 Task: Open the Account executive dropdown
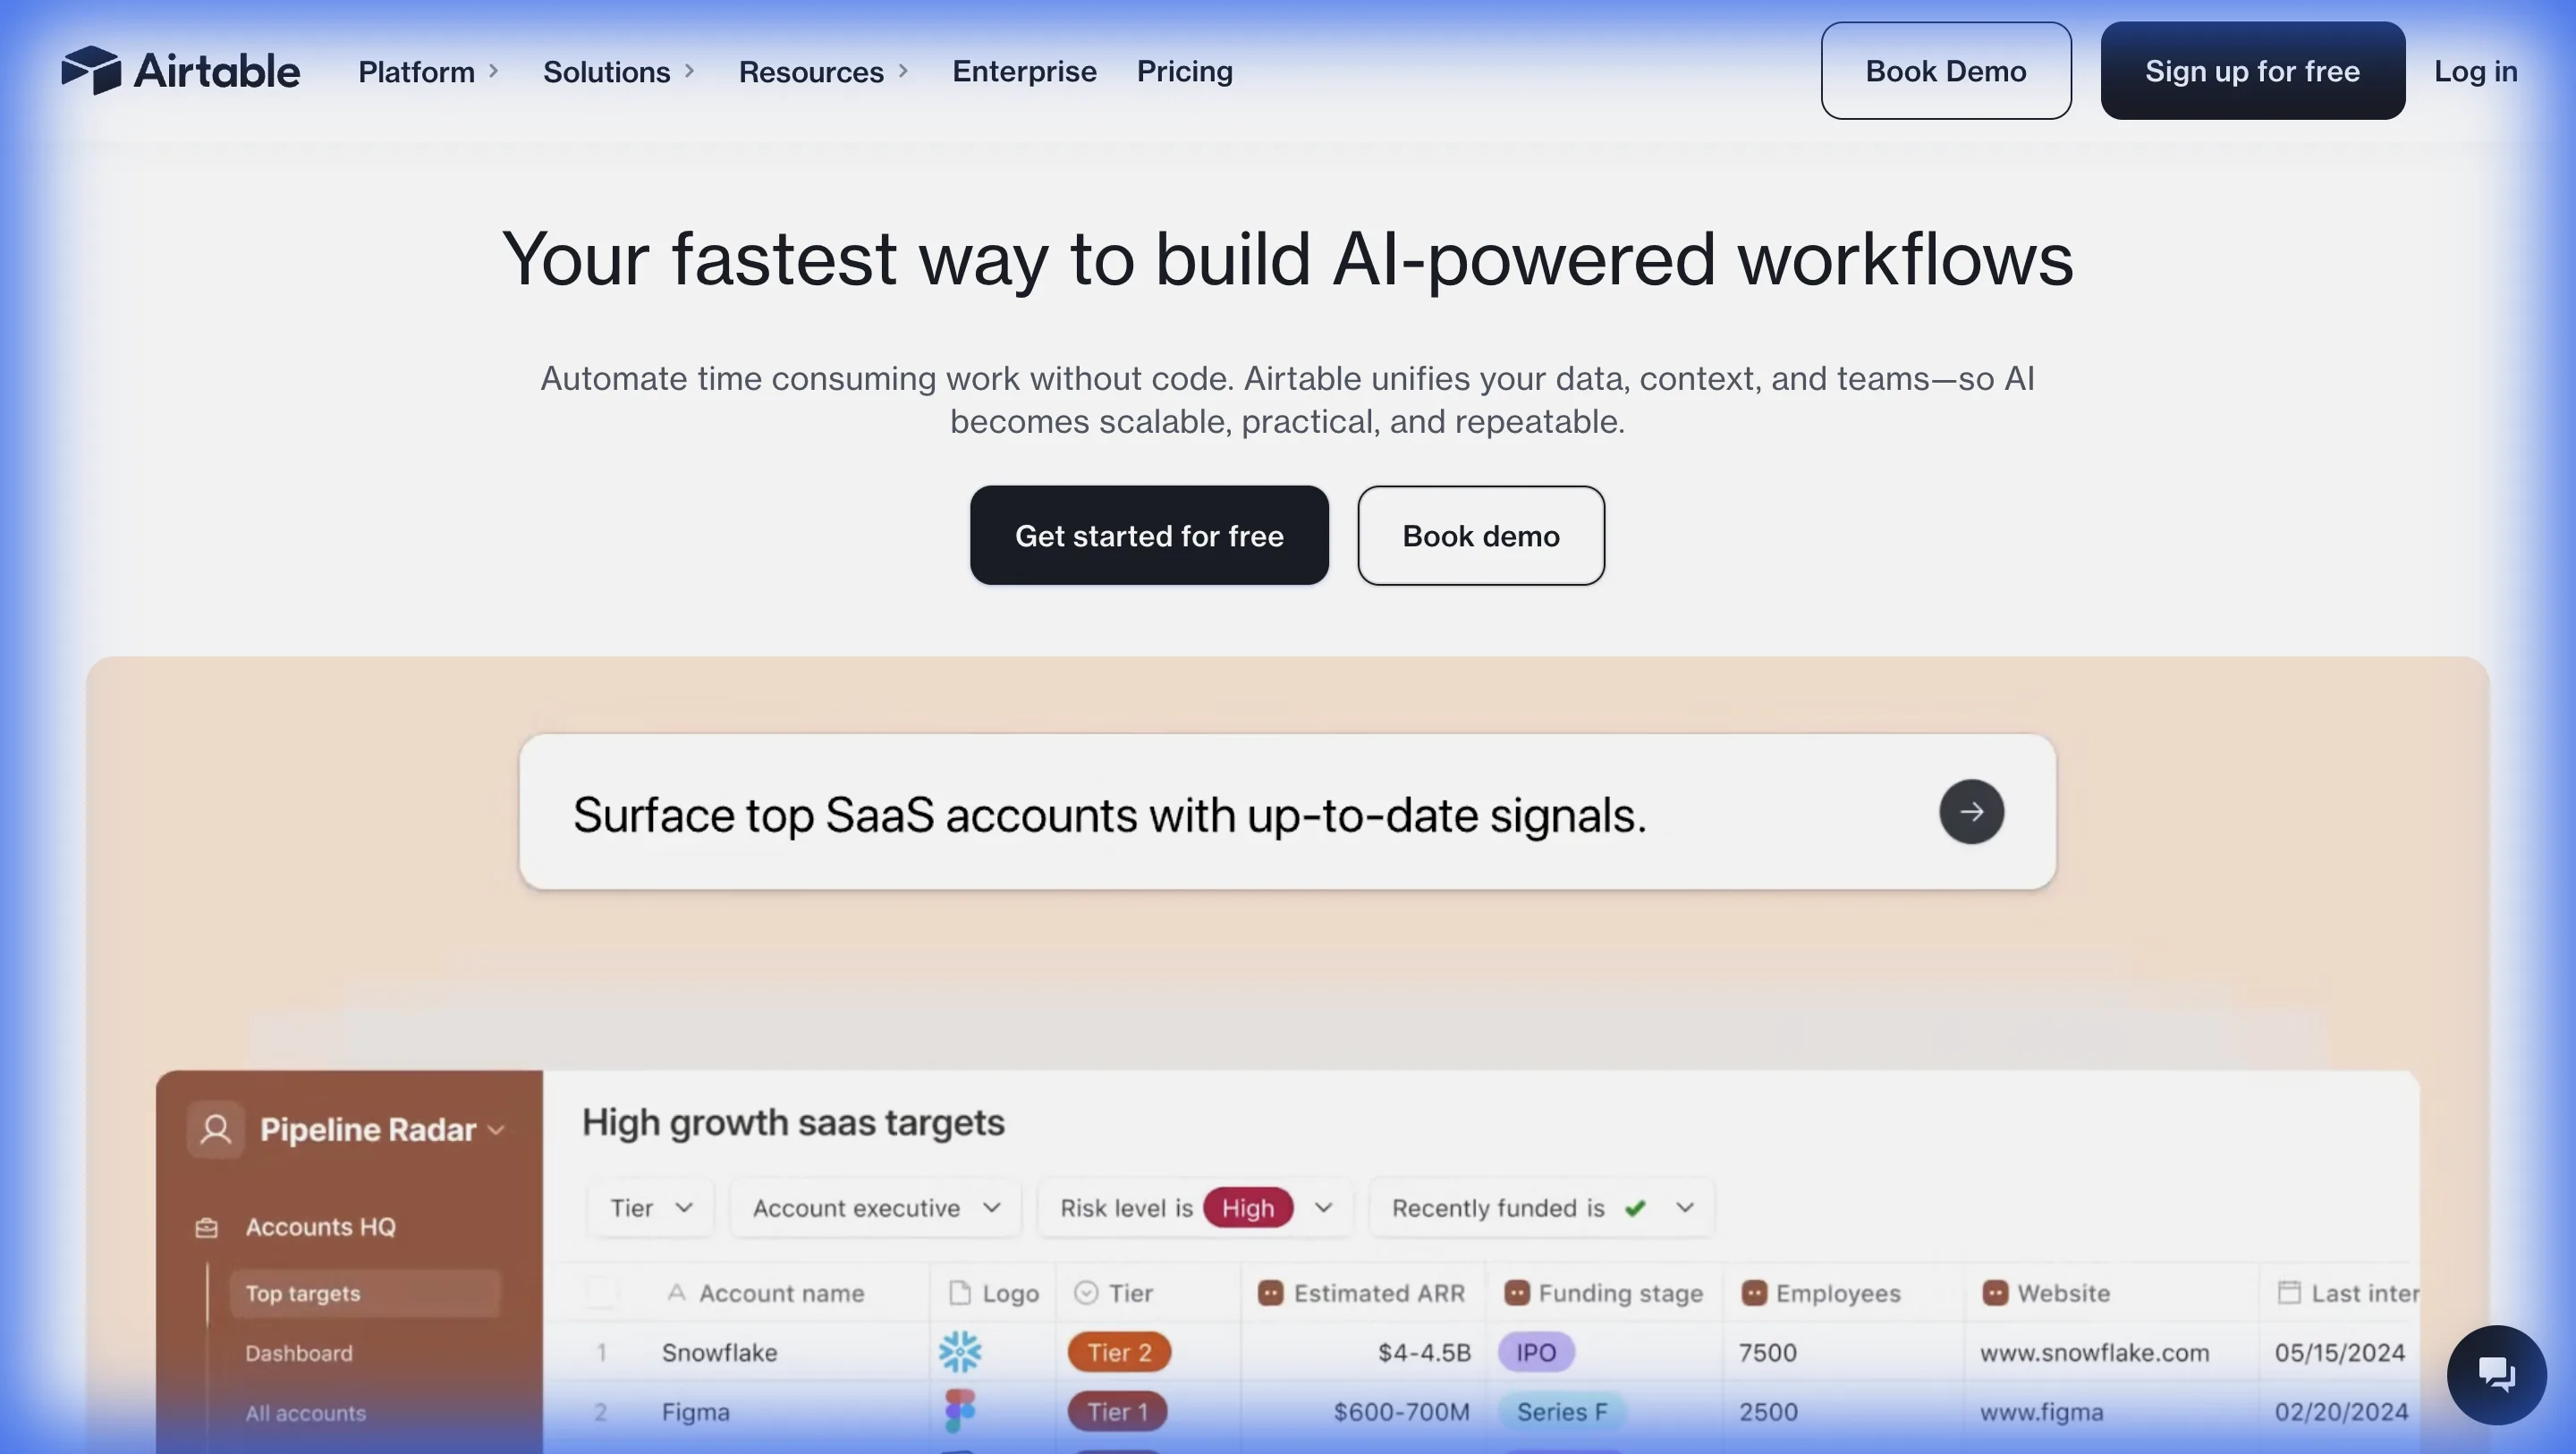tap(875, 1207)
